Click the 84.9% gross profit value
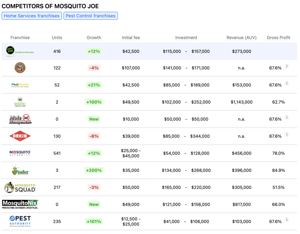The width and height of the screenshot is (300, 234). [278, 170]
